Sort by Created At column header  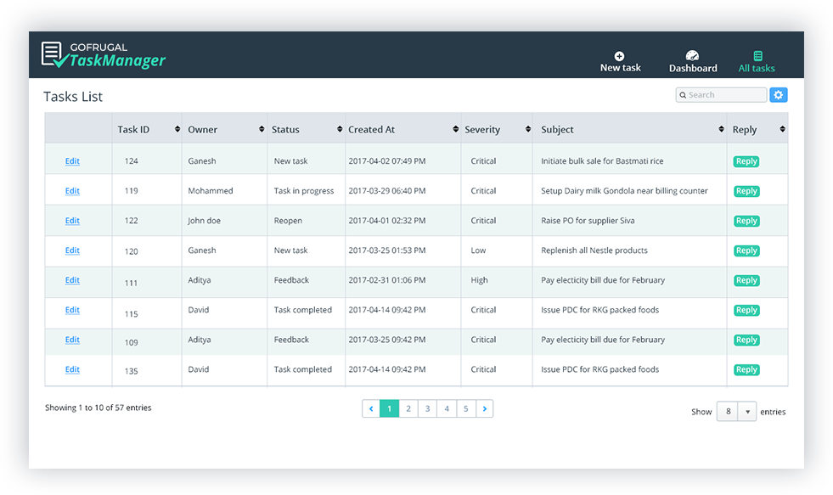371,130
